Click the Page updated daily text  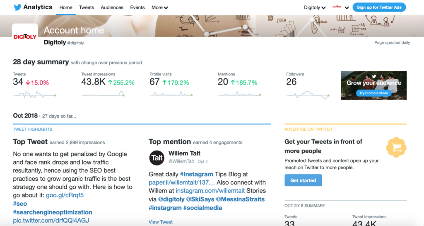(x=392, y=43)
